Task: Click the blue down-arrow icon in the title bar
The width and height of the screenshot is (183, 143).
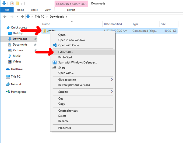Action: [x=4, y=3]
